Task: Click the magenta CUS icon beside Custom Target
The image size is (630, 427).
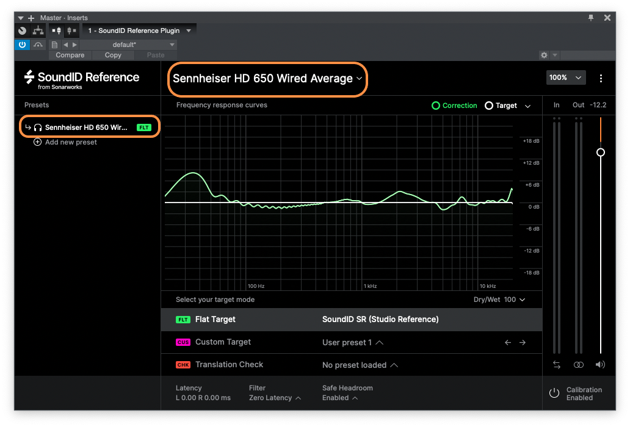Action: coord(183,342)
